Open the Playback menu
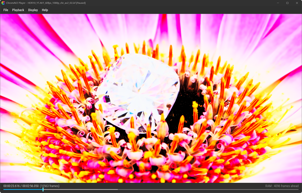This screenshot has width=302, height=193. [x=18, y=10]
